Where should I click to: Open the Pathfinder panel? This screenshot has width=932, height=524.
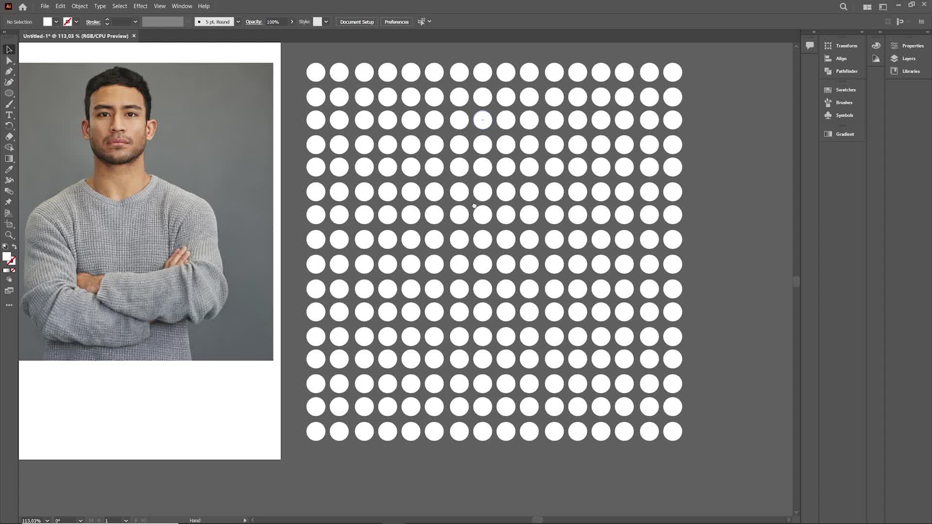pos(846,71)
